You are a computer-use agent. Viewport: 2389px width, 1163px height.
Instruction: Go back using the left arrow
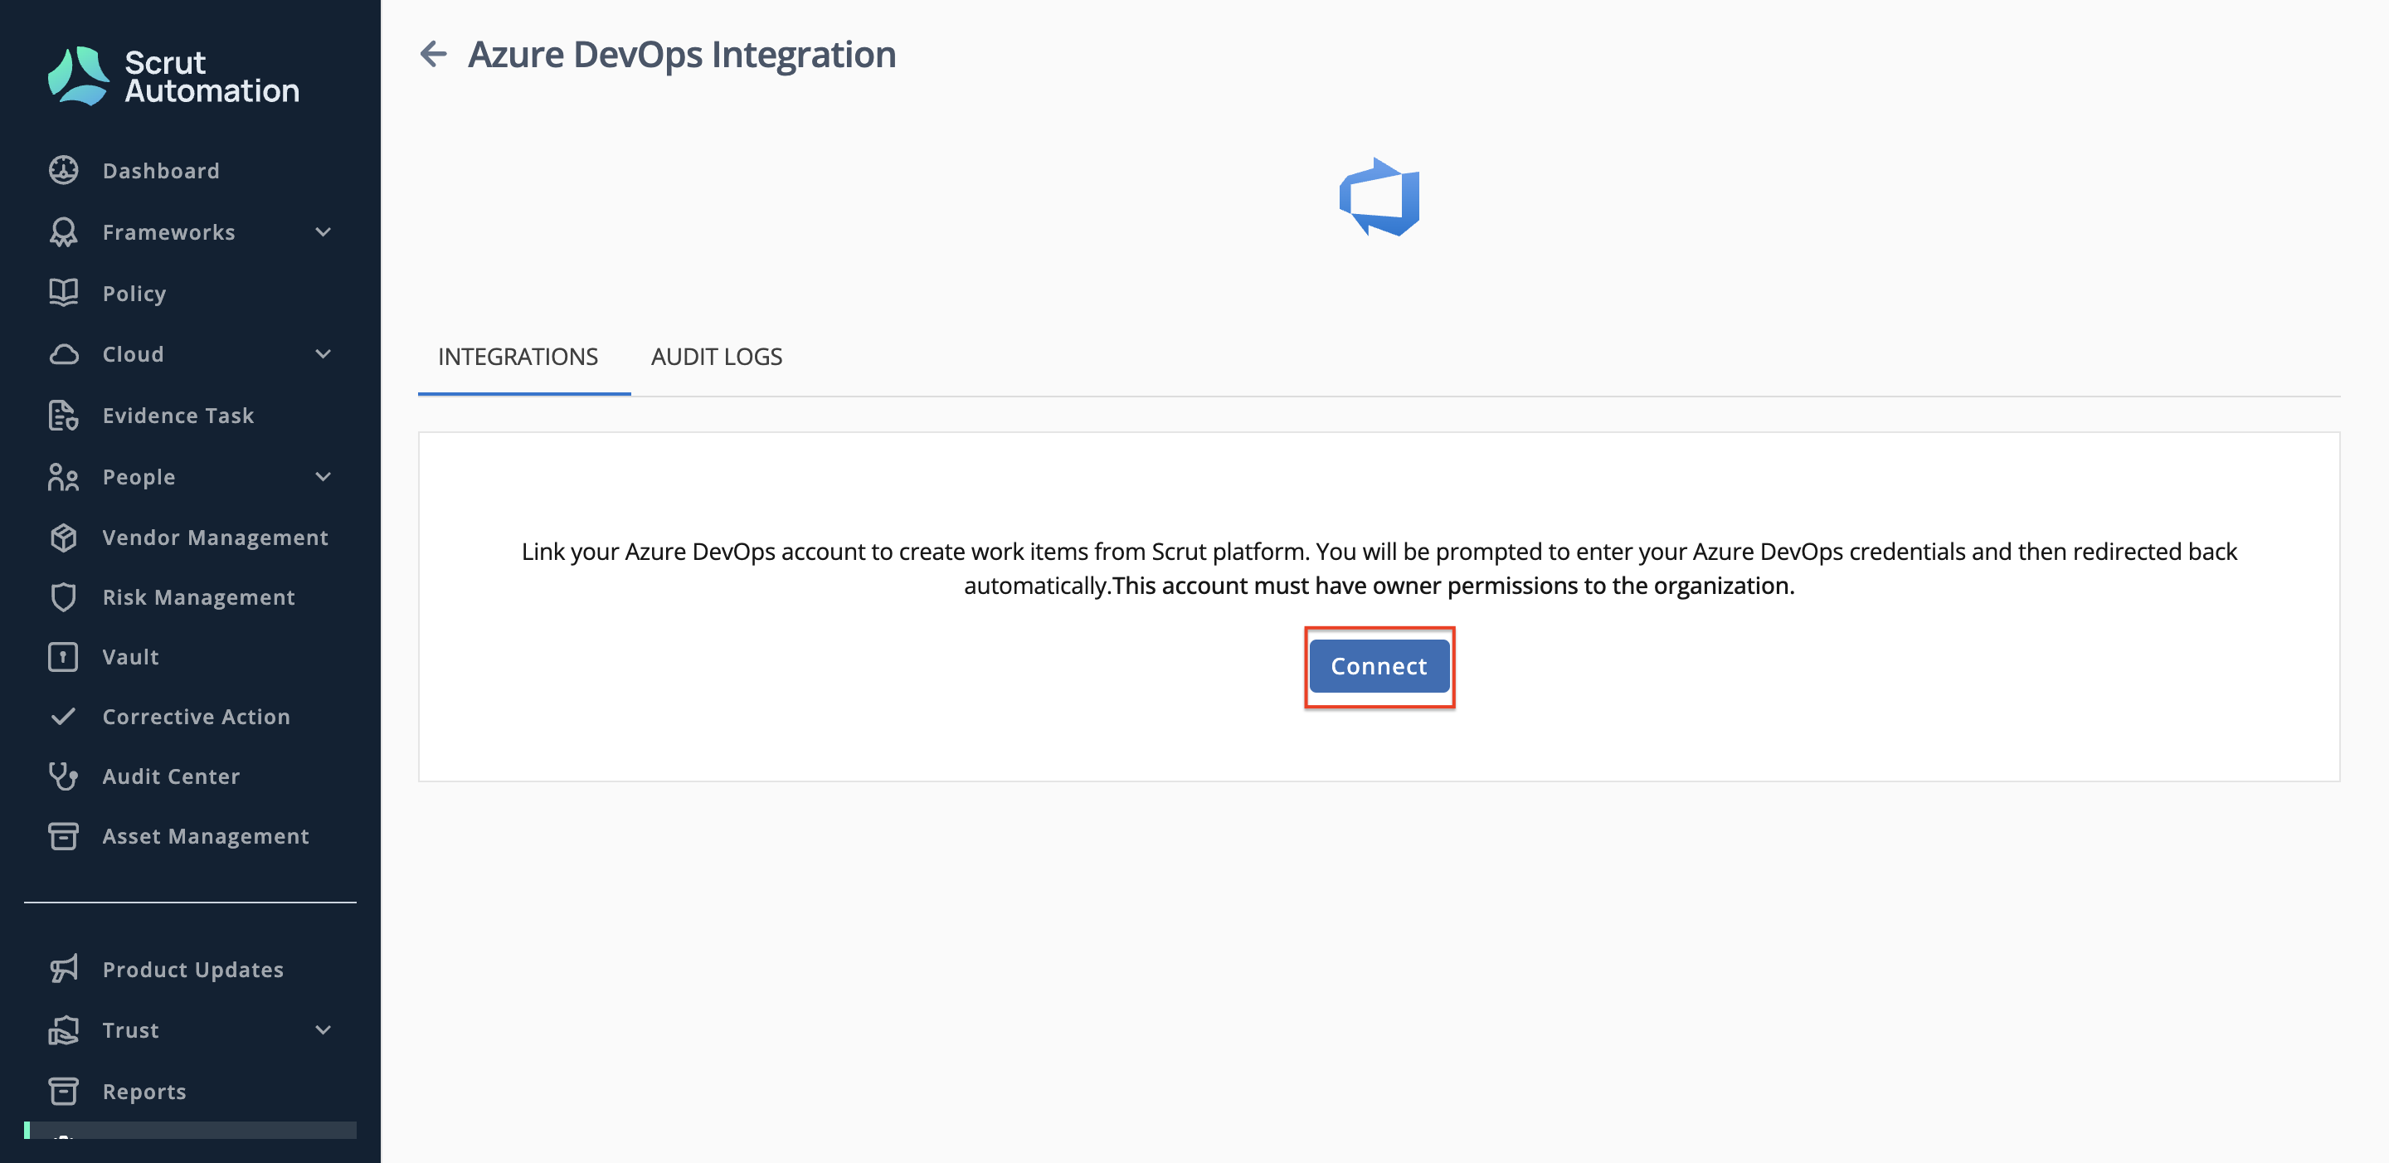click(433, 54)
